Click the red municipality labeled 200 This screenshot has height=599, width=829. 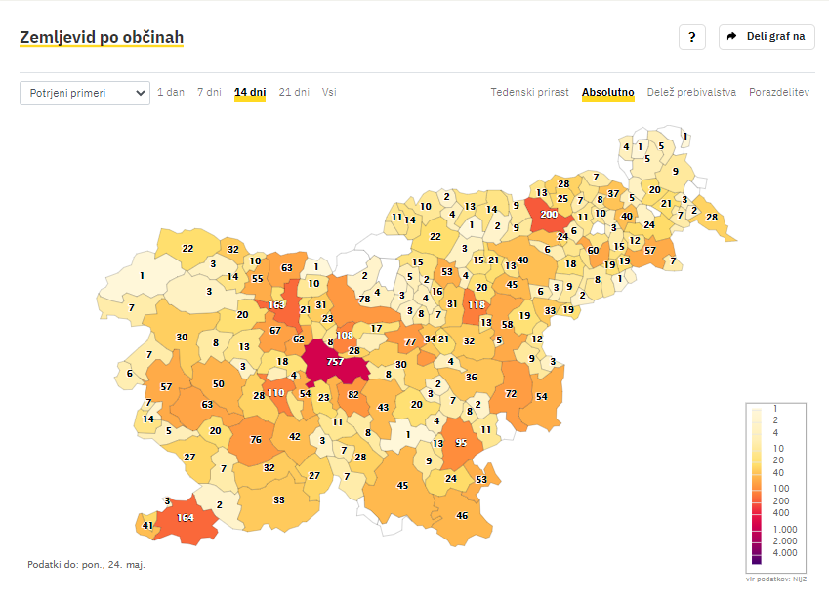[548, 214]
